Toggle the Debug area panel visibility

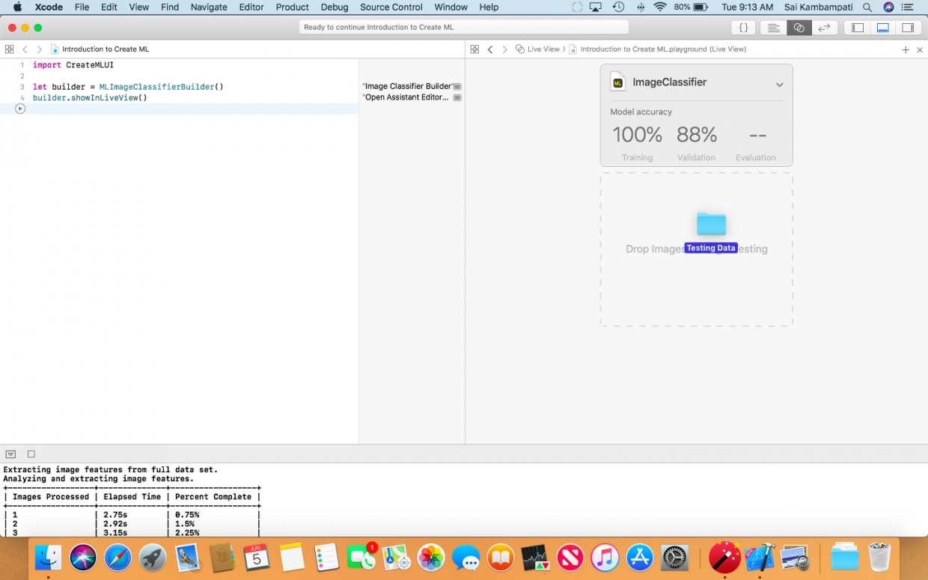click(882, 28)
